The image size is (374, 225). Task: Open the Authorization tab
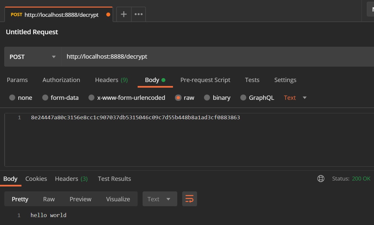coord(61,80)
